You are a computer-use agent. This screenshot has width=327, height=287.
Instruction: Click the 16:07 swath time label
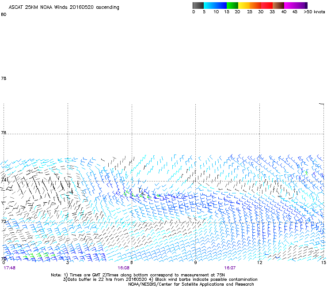pyautogui.click(x=230, y=268)
